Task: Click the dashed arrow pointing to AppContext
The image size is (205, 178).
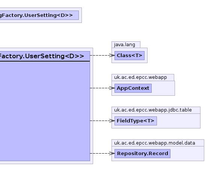Action: [102, 88]
